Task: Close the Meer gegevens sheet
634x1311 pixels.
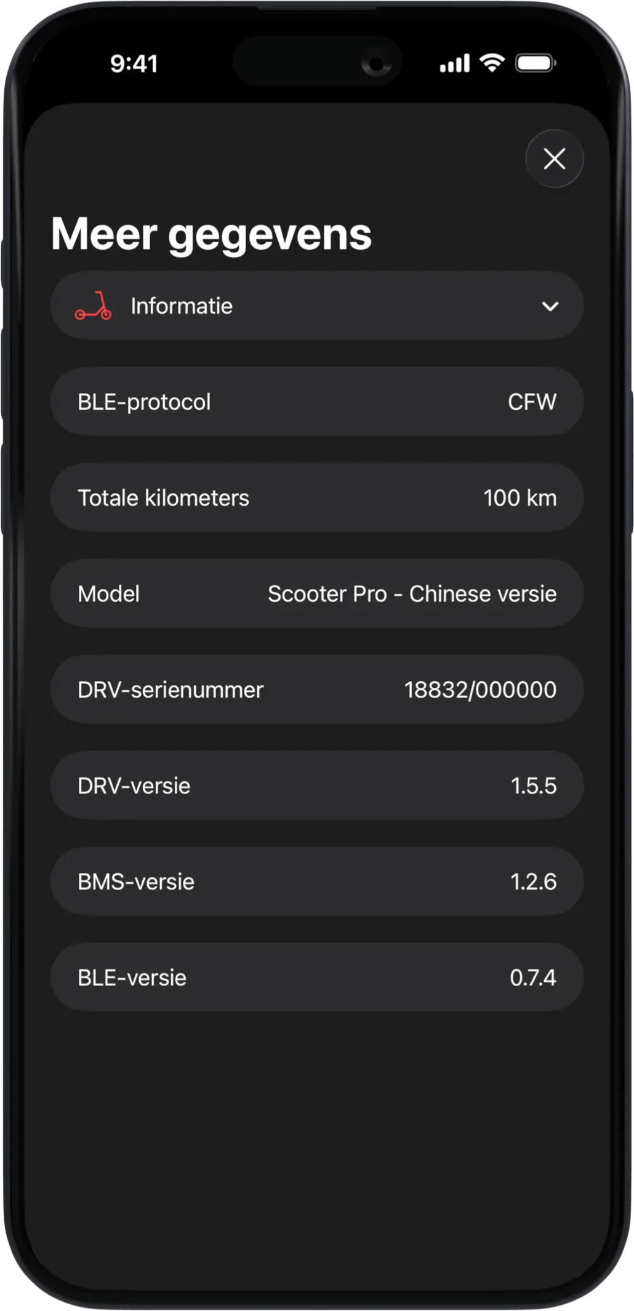Action: point(554,159)
